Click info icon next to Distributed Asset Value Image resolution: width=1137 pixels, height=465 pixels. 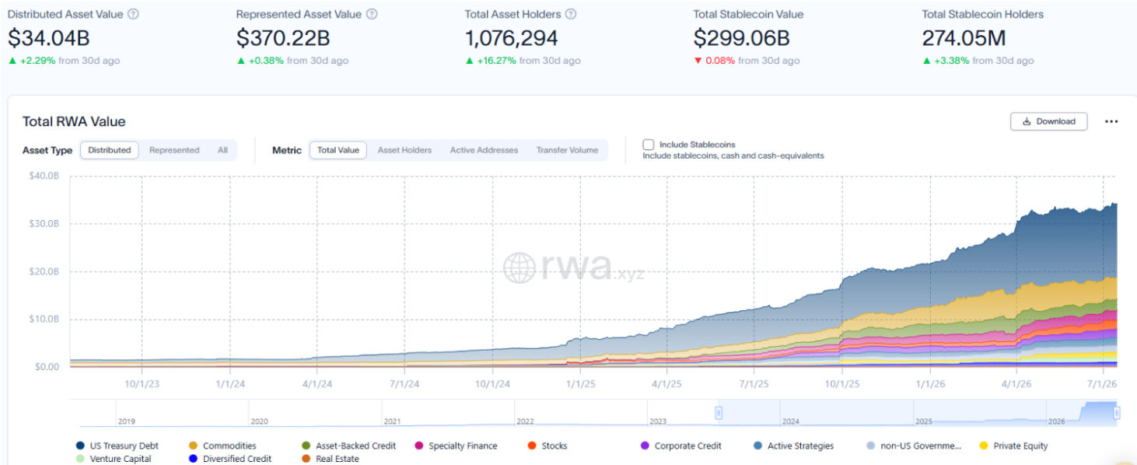133,14
